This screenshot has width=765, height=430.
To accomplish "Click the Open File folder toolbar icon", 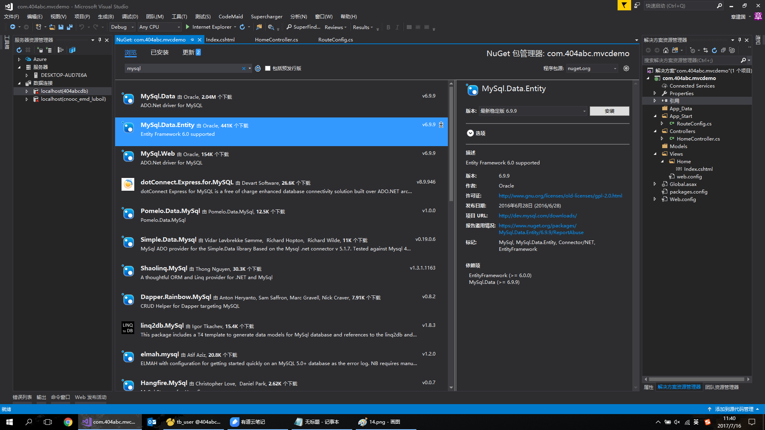I will pos(52,27).
